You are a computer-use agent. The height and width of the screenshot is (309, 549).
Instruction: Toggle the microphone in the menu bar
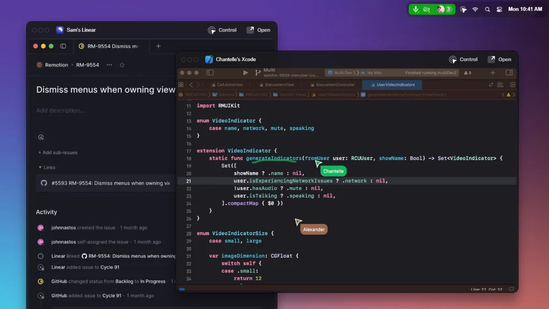pyautogui.click(x=416, y=10)
